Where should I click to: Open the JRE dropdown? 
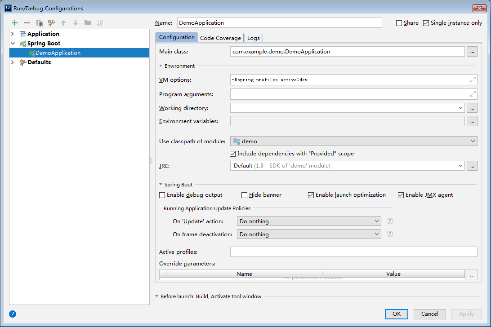460,166
